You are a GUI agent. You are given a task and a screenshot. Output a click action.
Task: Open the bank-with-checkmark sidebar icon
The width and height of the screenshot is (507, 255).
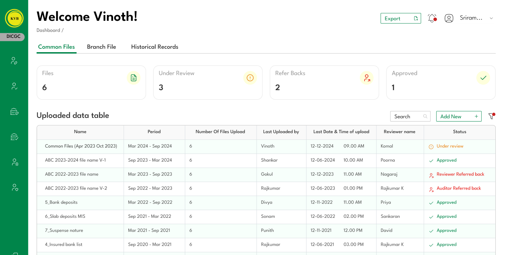click(x=14, y=137)
